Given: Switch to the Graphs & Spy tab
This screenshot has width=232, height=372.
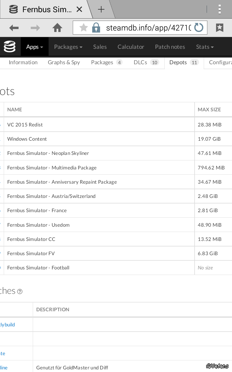Looking at the screenshot, I should pos(64,62).
